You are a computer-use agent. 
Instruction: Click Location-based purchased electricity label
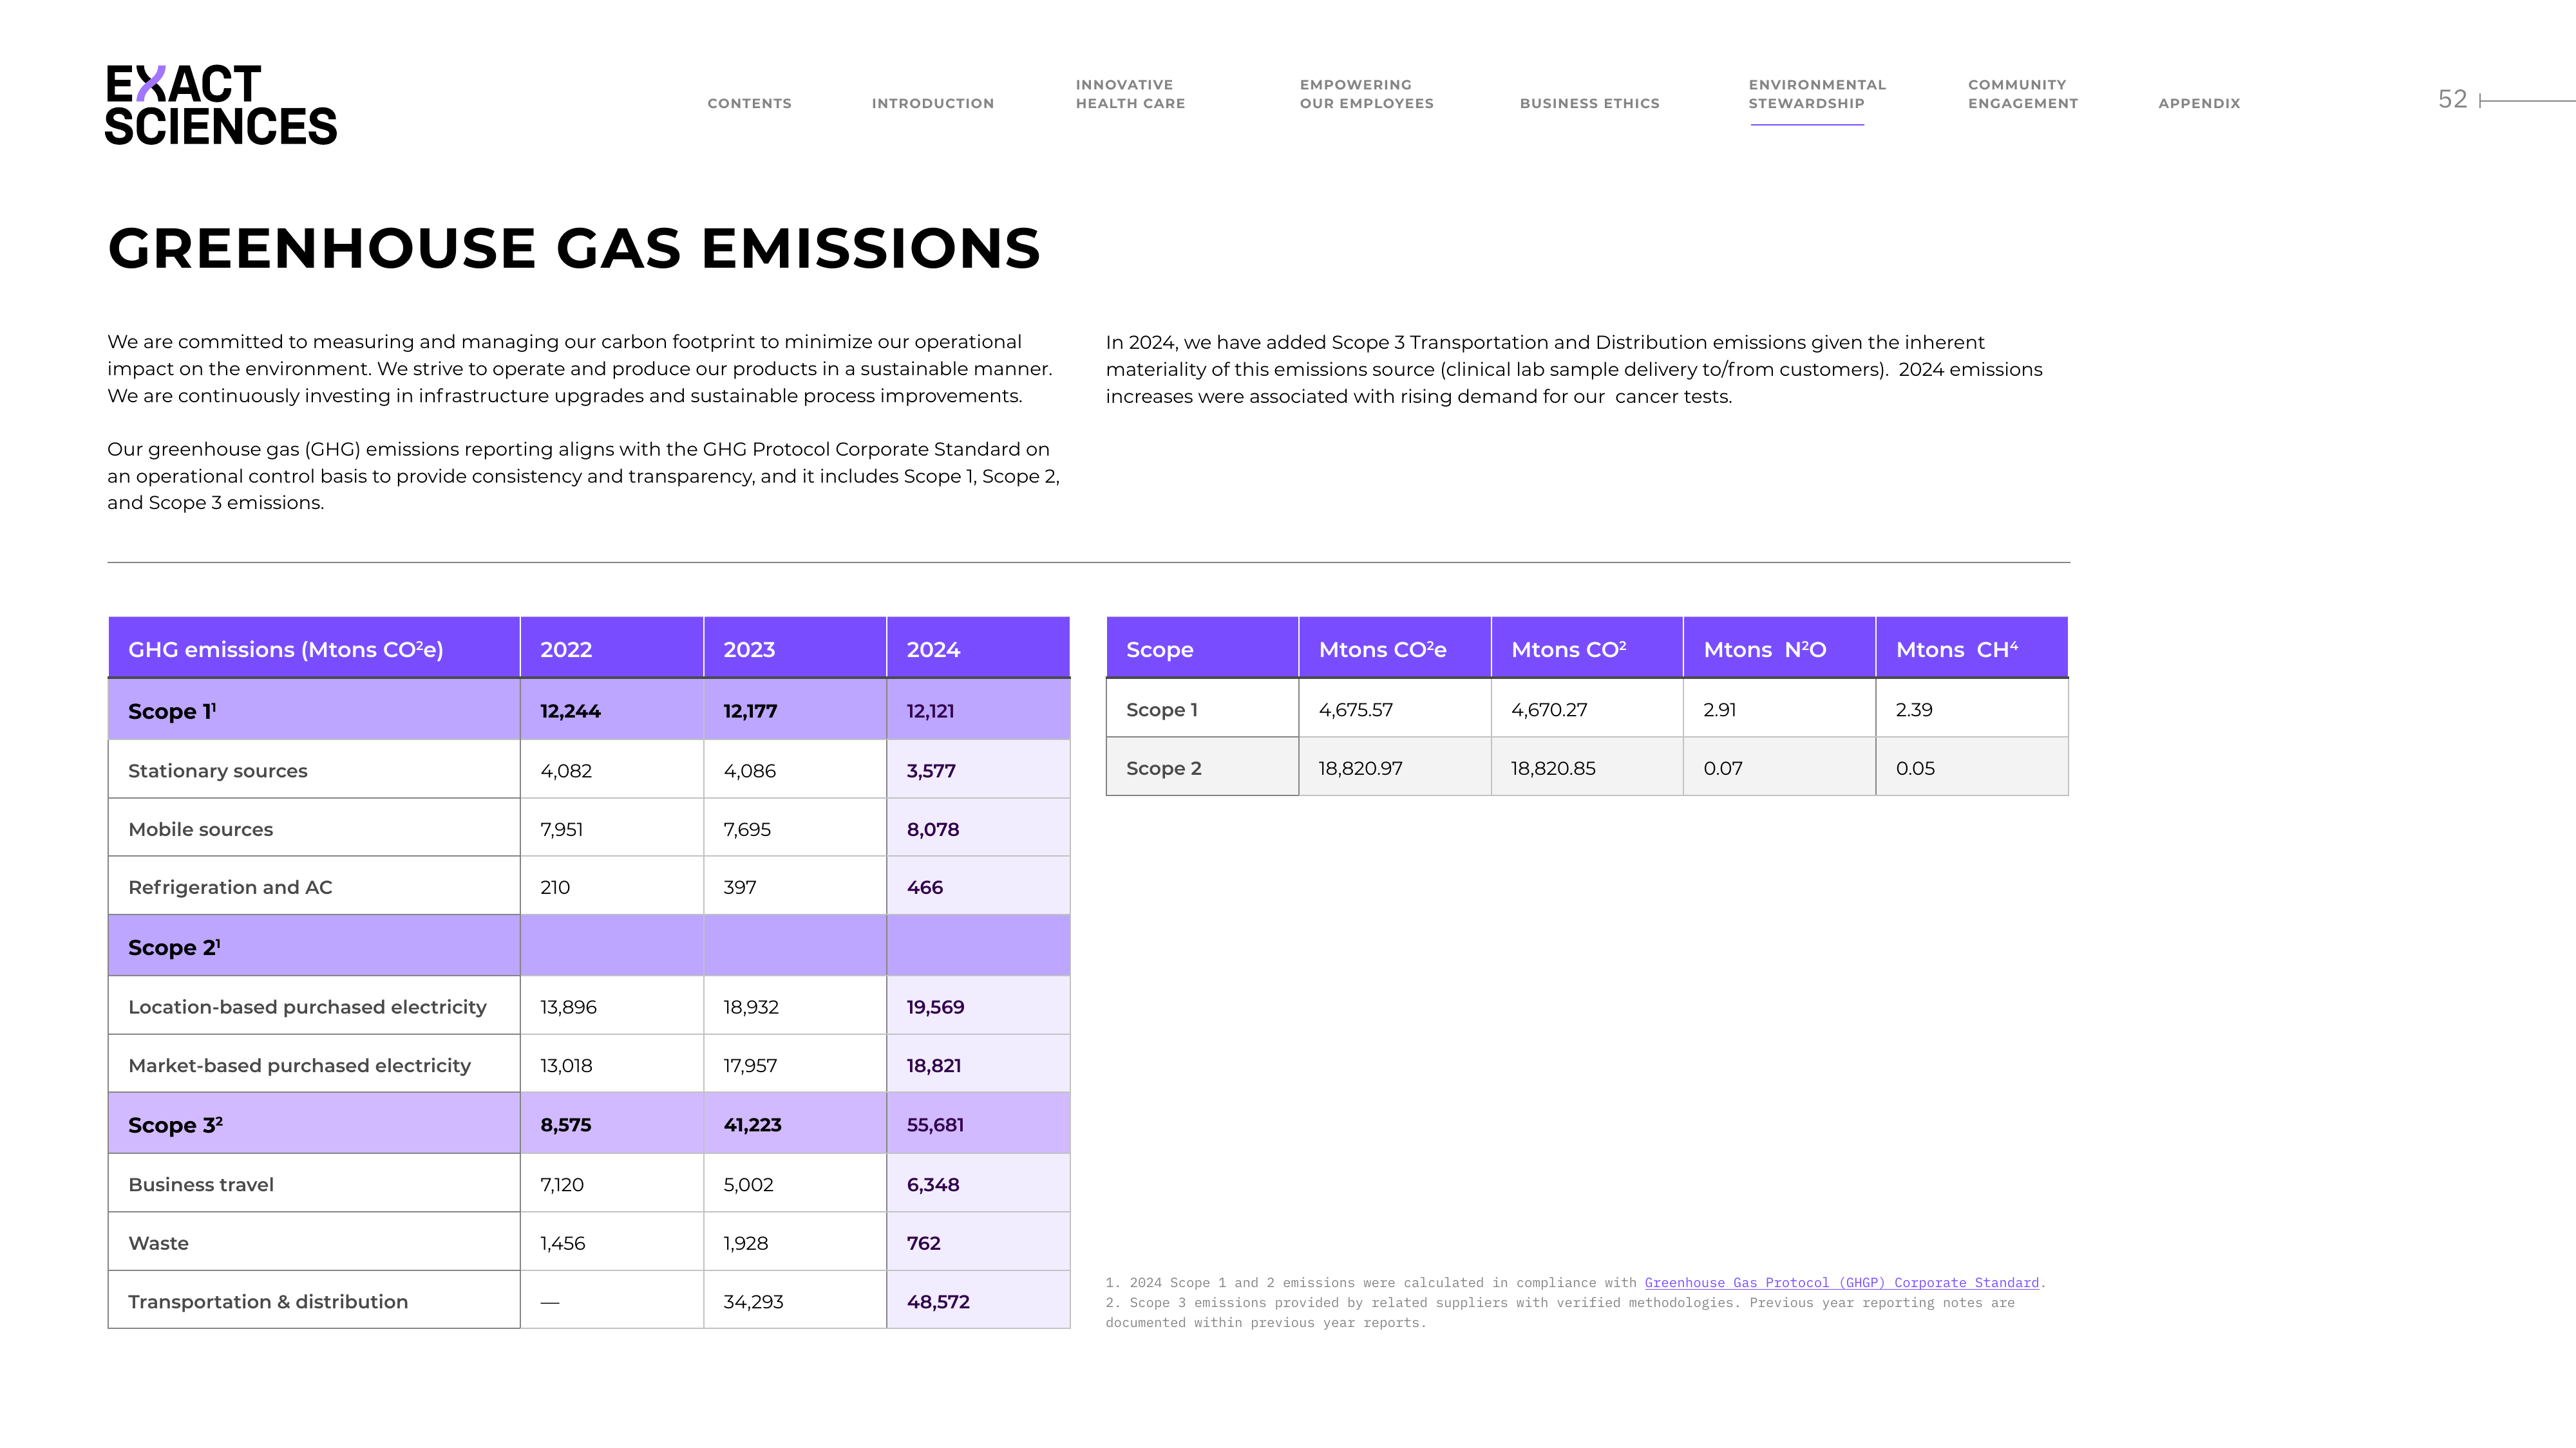point(307,1007)
